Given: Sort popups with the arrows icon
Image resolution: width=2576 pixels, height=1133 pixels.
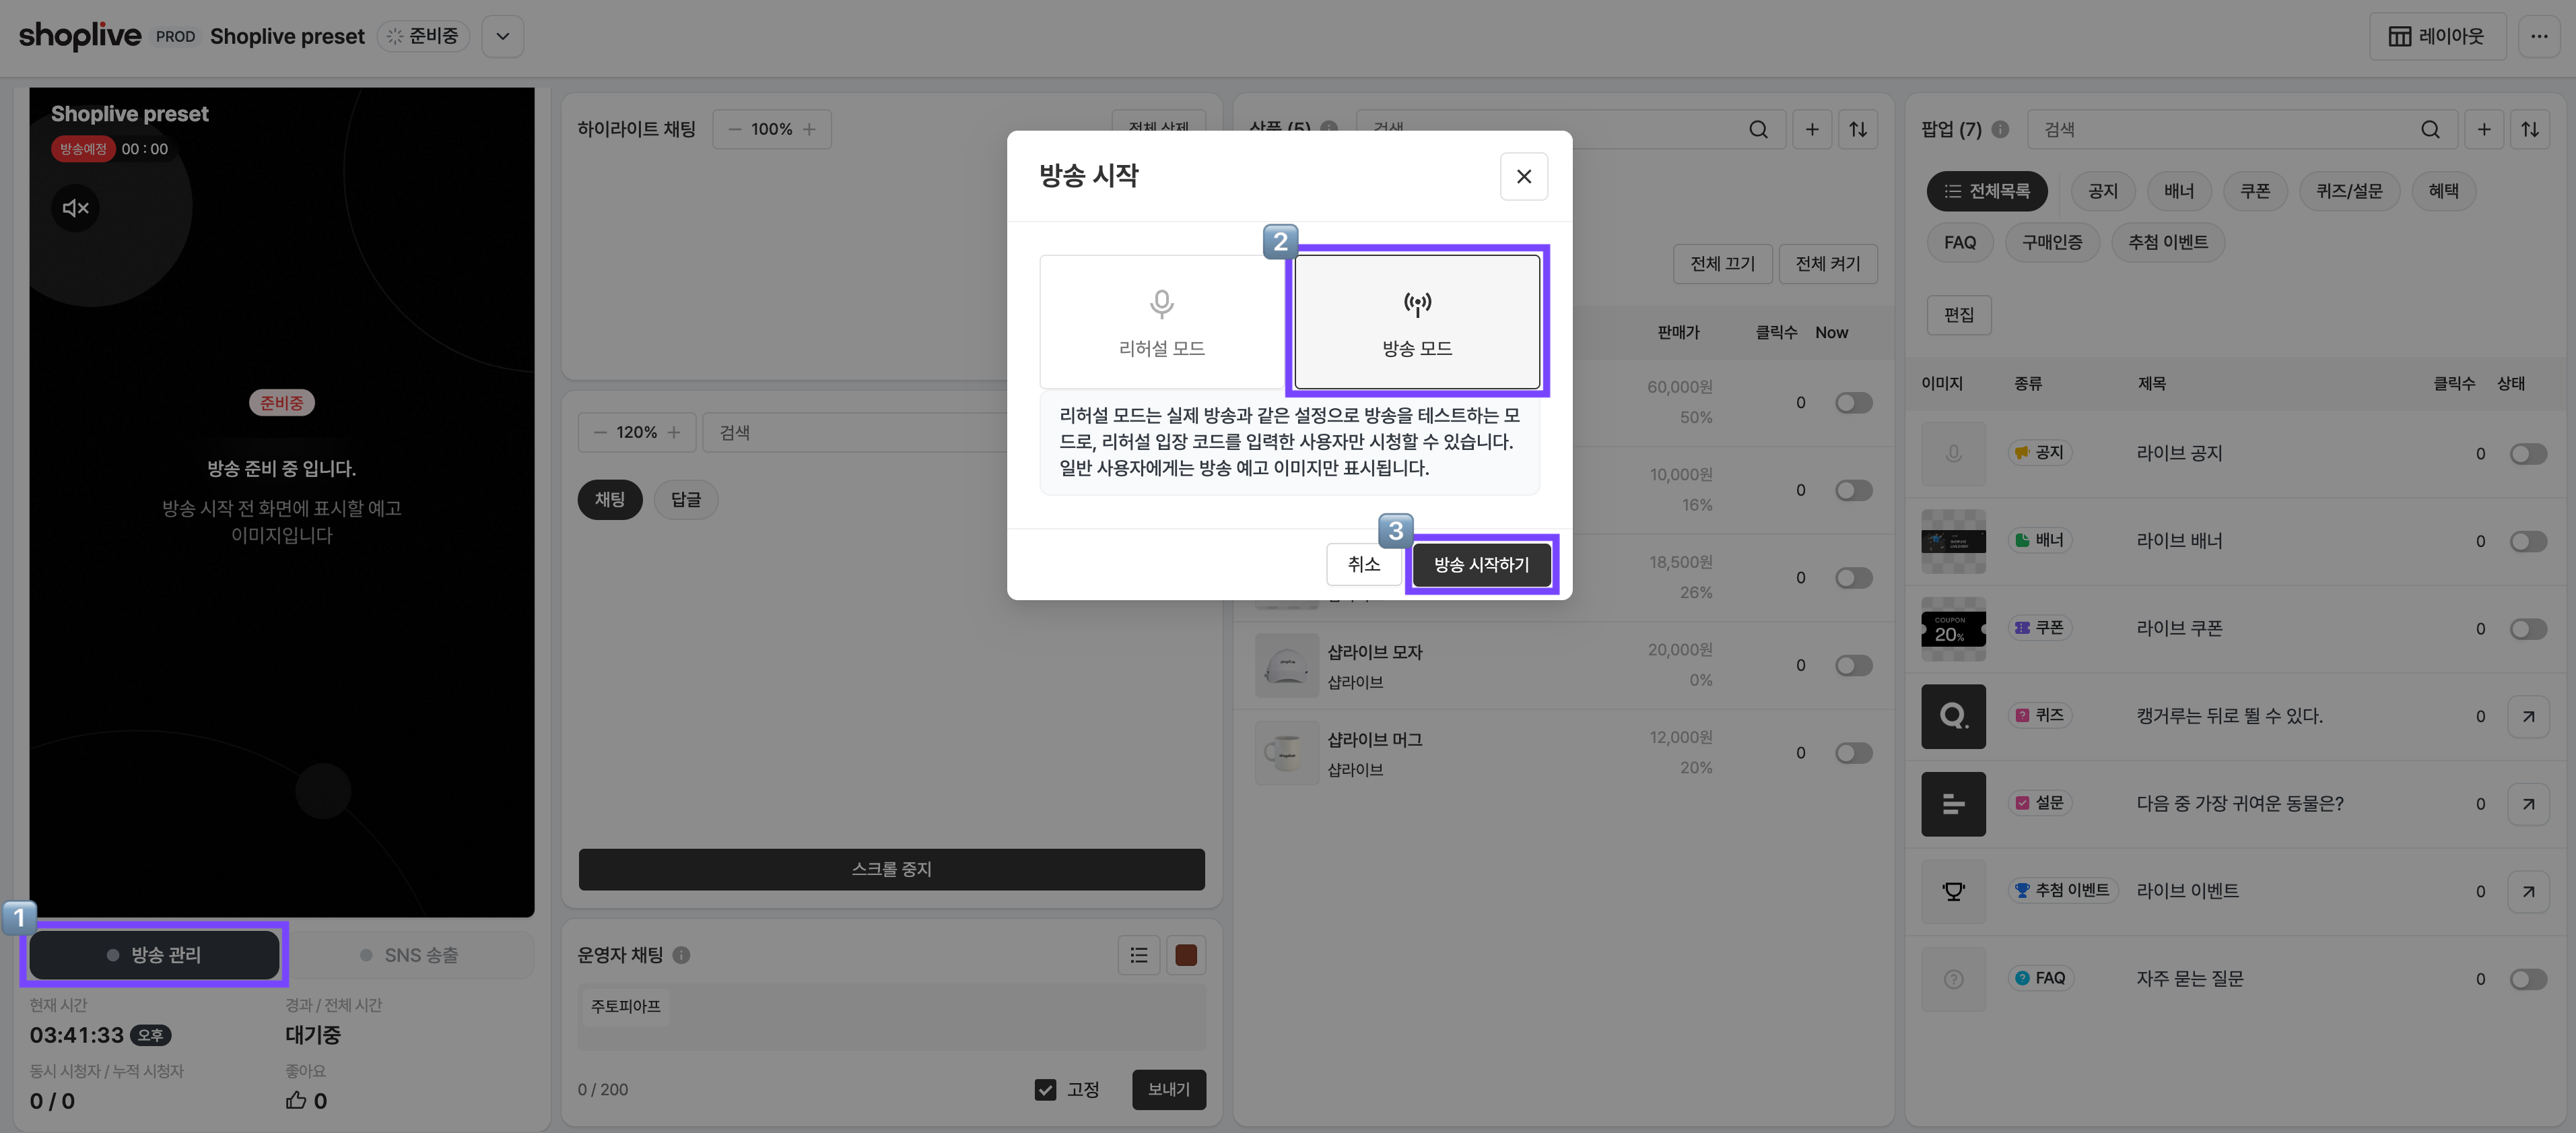Looking at the screenshot, I should pos(2530,129).
